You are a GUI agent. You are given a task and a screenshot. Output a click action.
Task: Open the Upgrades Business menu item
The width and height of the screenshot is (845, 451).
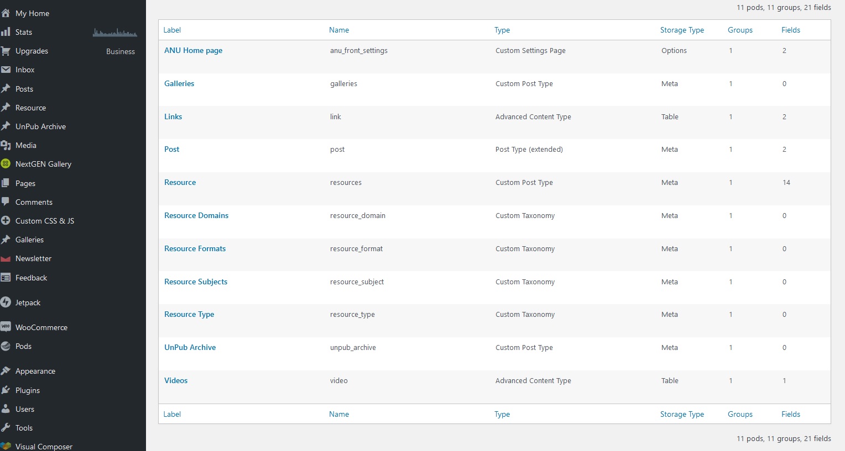(32, 51)
